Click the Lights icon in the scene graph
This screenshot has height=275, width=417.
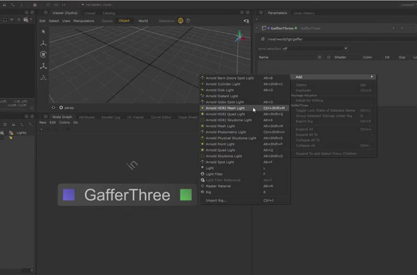click(11, 132)
